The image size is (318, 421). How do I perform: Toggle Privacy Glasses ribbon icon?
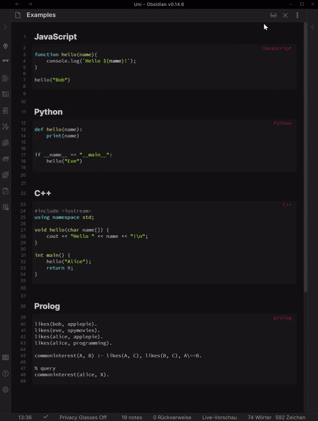[6, 61]
